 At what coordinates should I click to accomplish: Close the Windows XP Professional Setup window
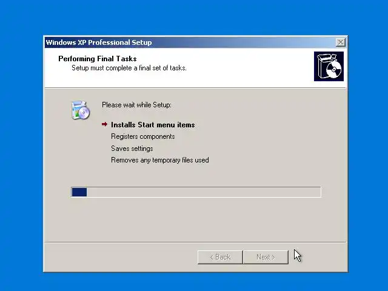pos(341,42)
